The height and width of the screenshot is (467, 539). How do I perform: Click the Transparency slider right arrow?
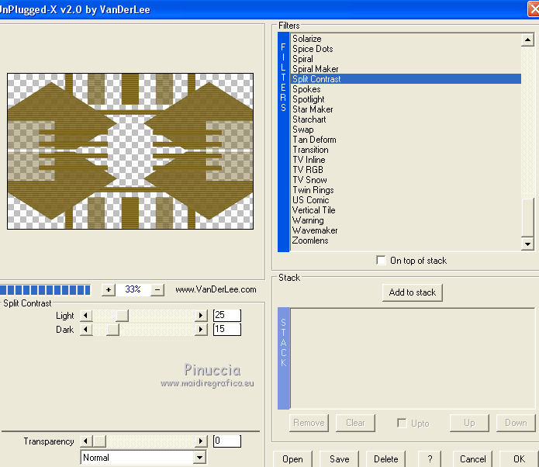201,441
